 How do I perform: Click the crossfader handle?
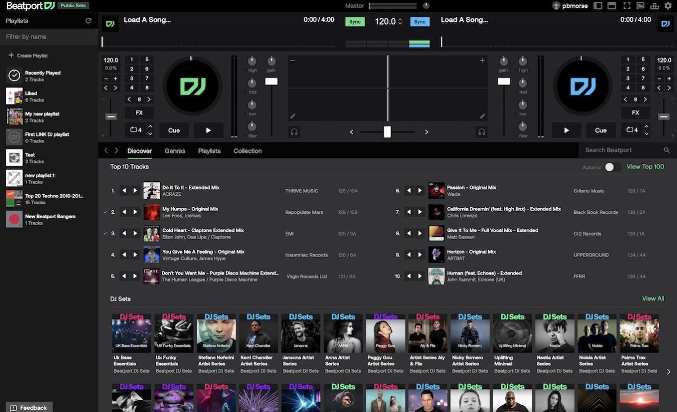387,132
